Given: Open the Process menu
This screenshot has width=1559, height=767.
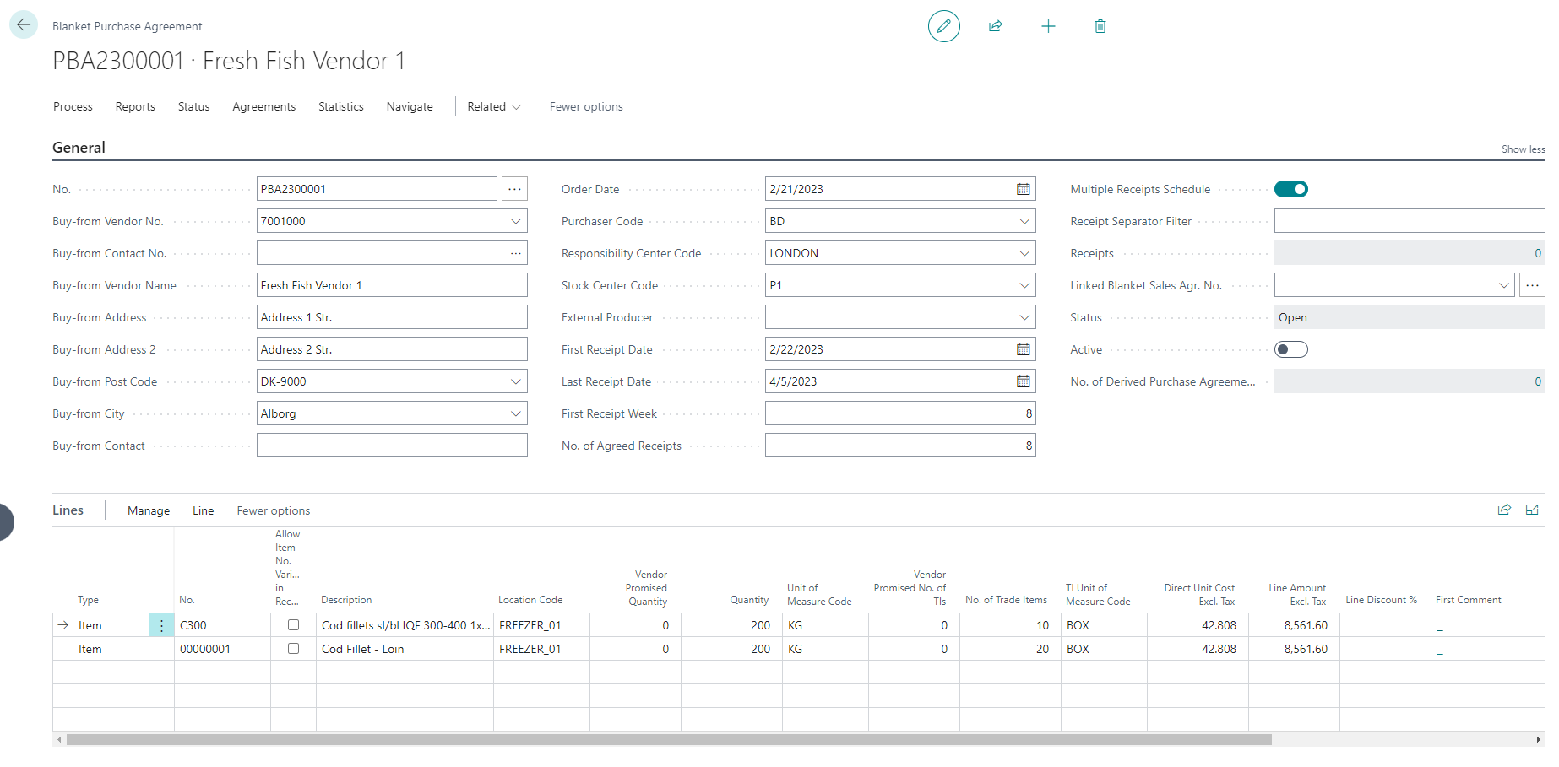Looking at the screenshot, I should (x=73, y=106).
